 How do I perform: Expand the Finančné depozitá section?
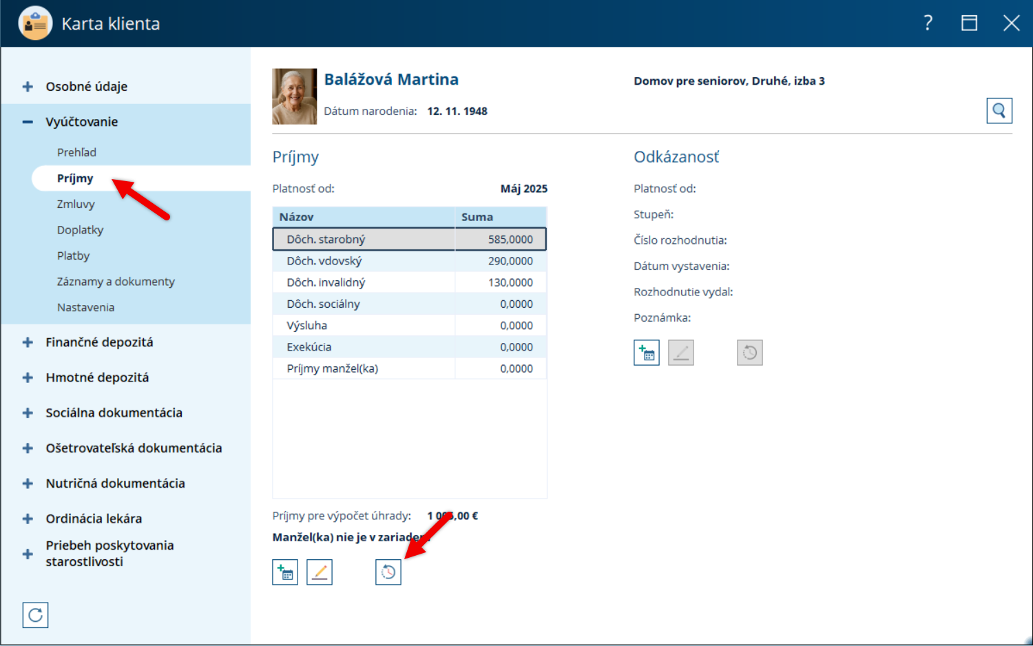(28, 342)
